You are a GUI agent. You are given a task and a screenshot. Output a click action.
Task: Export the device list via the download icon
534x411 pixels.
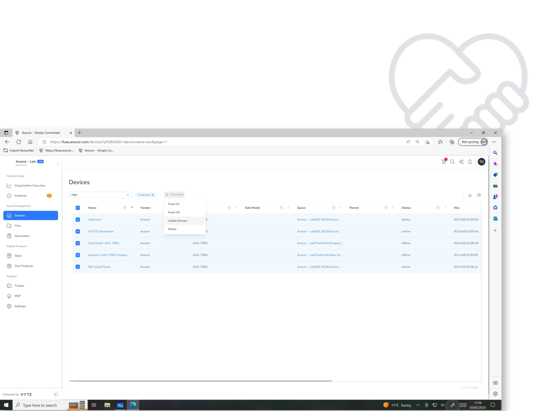point(470,195)
